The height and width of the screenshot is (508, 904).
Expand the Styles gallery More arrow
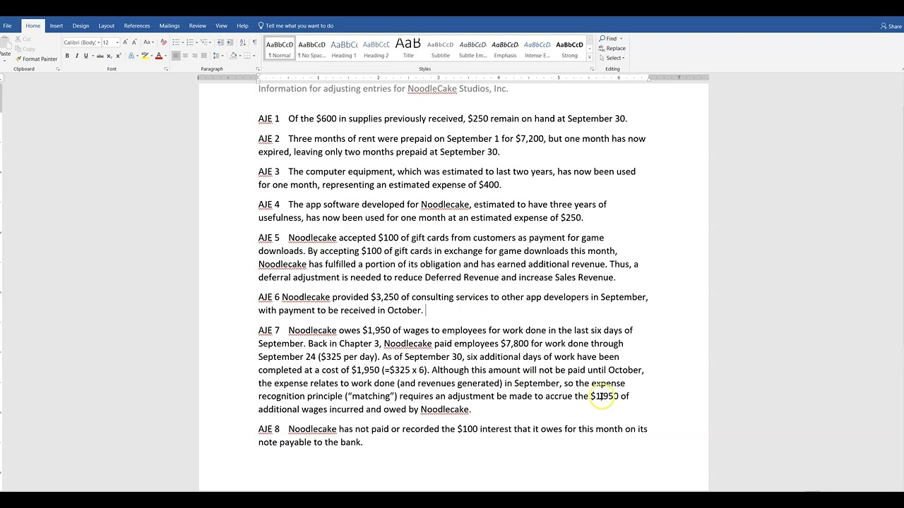point(589,58)
